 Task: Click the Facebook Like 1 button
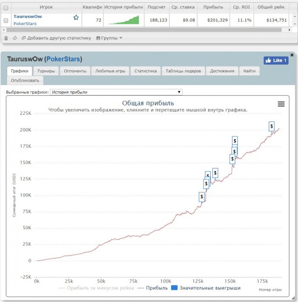point(276,60)
